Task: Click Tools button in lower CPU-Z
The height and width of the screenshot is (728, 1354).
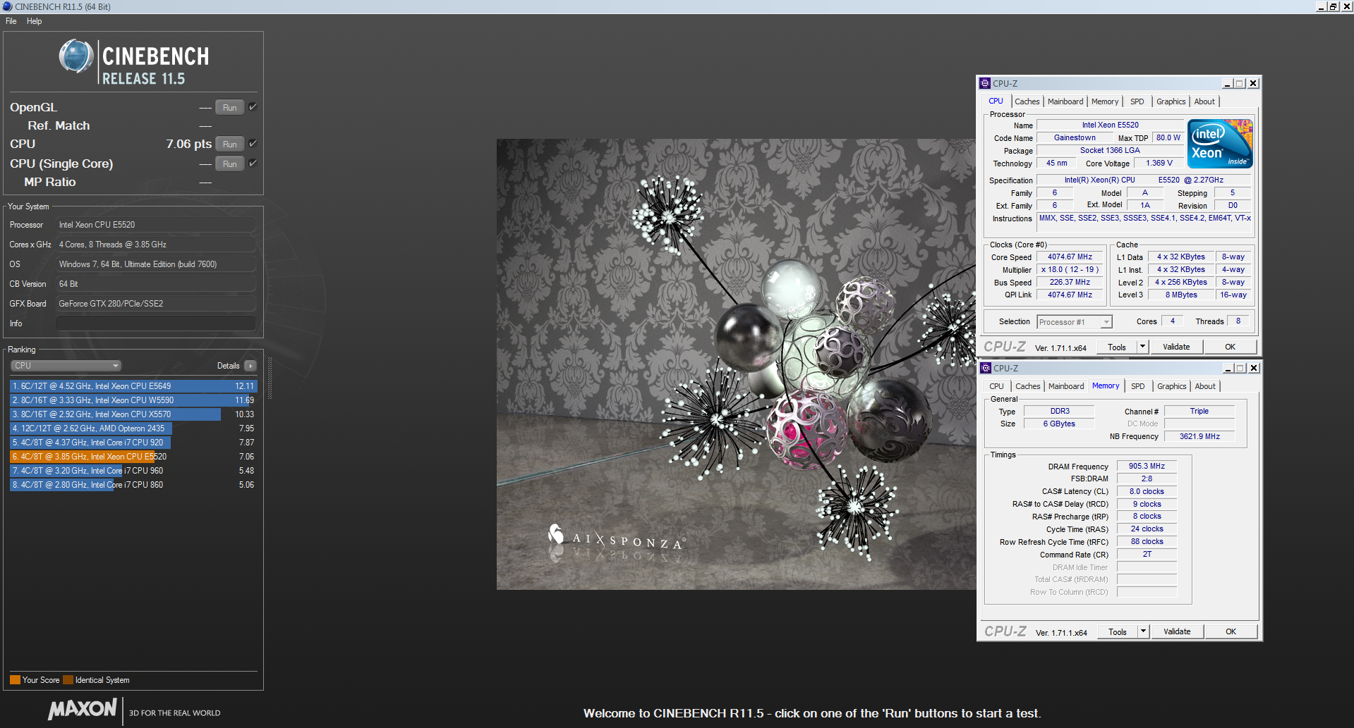Action: point(1118,631)
